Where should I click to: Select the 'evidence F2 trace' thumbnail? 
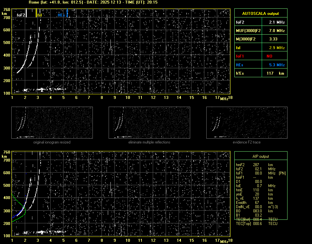[247, 123]
